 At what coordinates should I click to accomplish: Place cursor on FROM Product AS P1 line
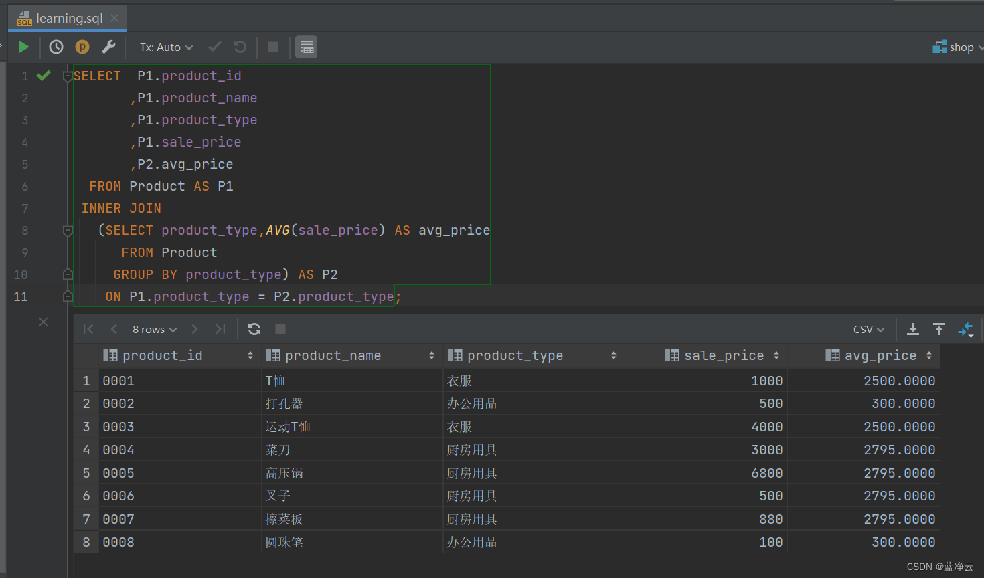pyautogui.click(x=161, y=187)
